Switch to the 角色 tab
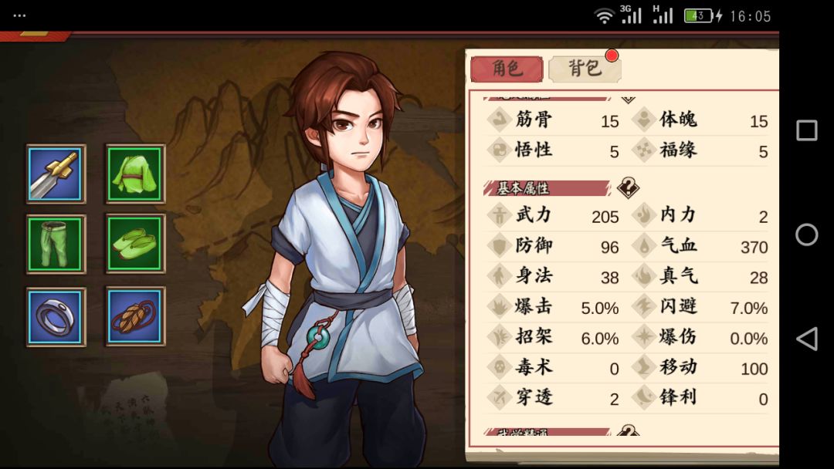This screenshot has height=469, width=834. click(507, 69)
